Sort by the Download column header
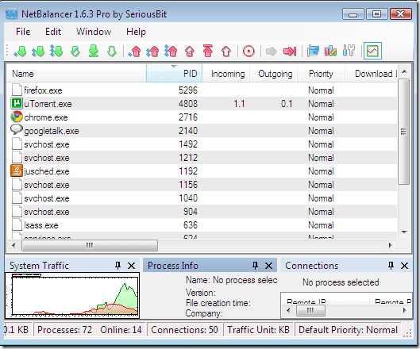 pyautogui.click(x=371, y=74)
